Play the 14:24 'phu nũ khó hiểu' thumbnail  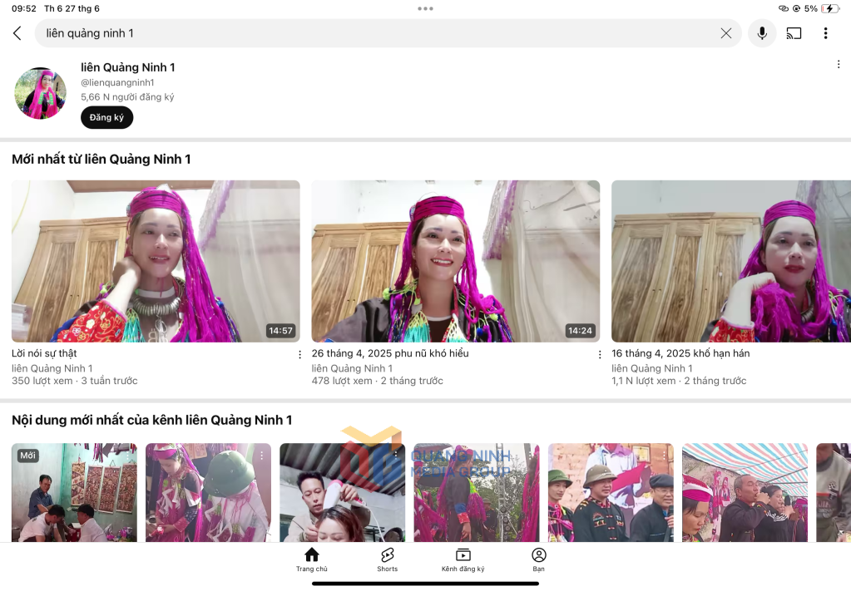click(x=455, y=261)
